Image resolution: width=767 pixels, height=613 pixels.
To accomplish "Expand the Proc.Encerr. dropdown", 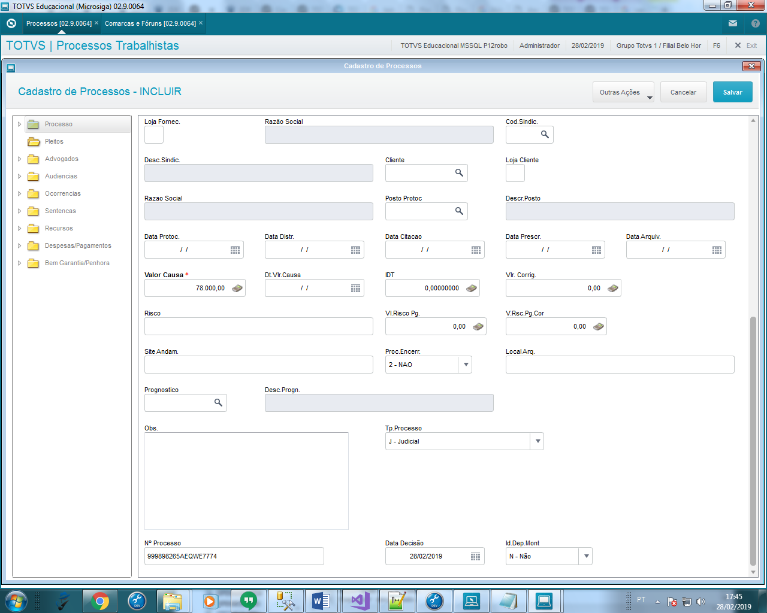I will coord(466,365).
